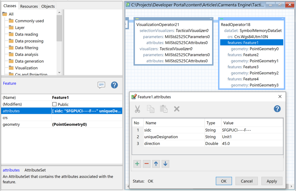Select the direction attribute name
This screenshot has width=296, height=191.
coord(152,144)
